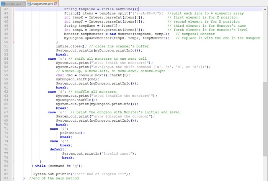Click "case 'e':" on line 67

point(57,113)
